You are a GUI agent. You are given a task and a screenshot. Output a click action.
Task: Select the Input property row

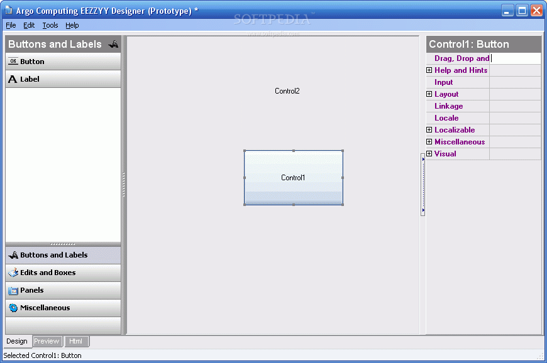pos(483,82)
